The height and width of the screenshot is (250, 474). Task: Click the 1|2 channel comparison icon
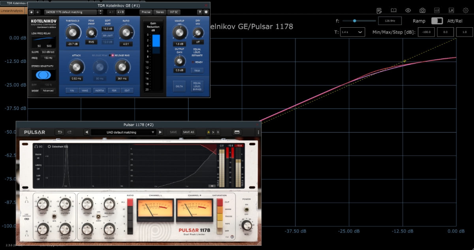point(436,10)
